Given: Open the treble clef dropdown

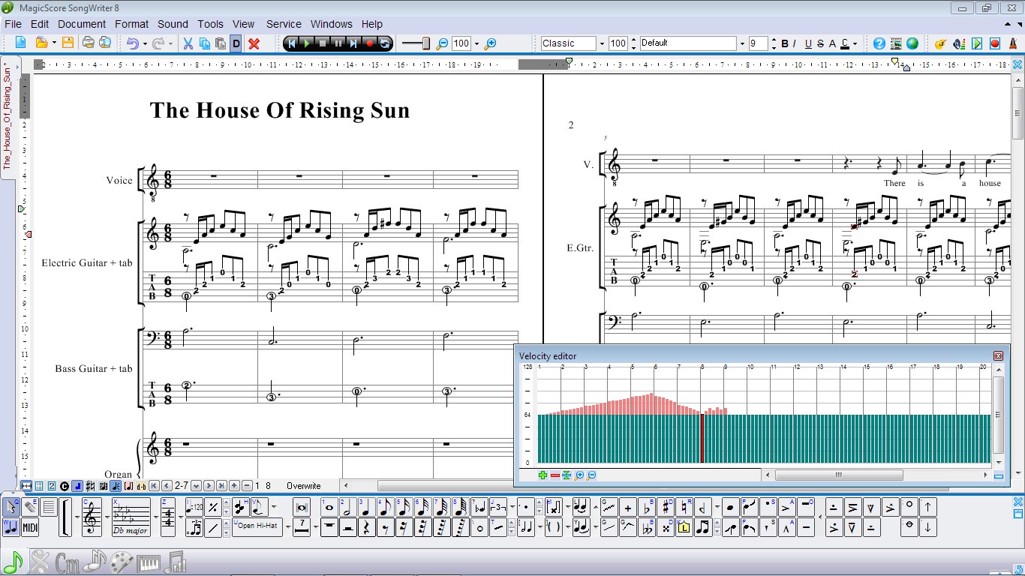Looking at the screenshot, I should click(107, 517).
